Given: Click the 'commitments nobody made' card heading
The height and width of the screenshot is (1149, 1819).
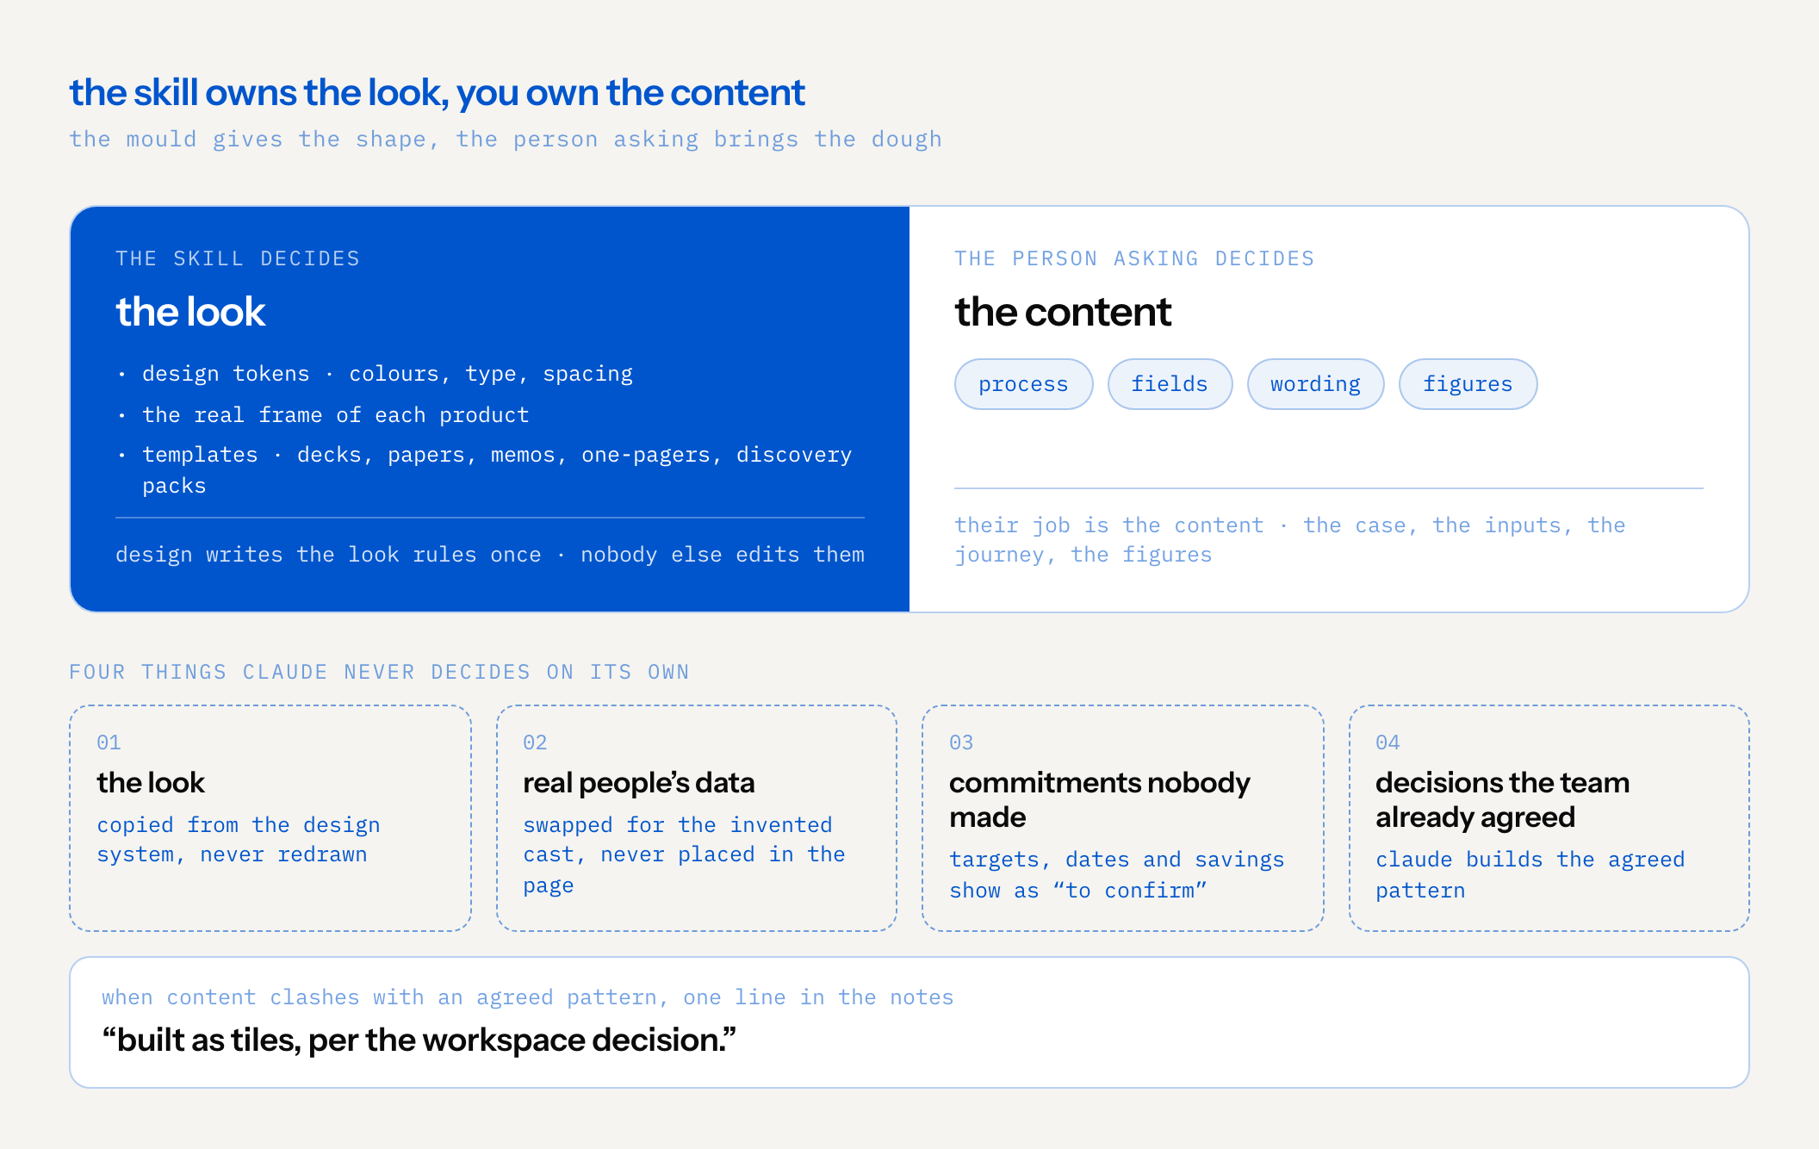Looking at the screenshot, I should [1100, 799].
